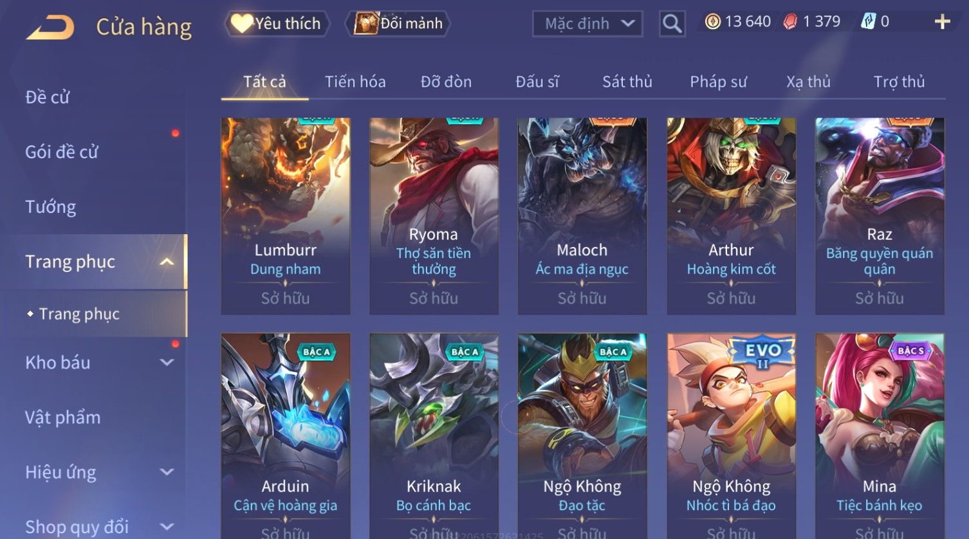Image resolution: width=969 pixels, height=539 pixels.
Task: Tap the back arrow icon
Action: [x=50, y=28]
